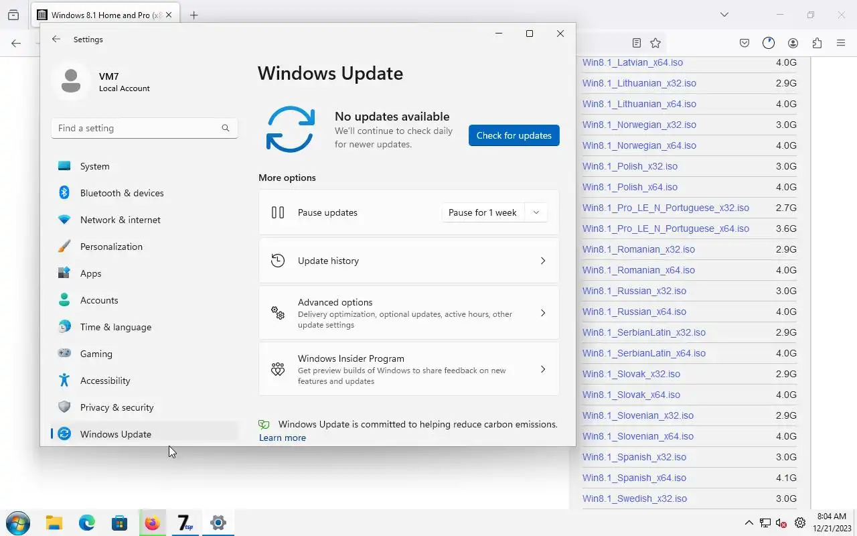Download Win8.1_Latvian_x64.iso link
This screenshot has height=536, width=857.
tap(633, 62)
